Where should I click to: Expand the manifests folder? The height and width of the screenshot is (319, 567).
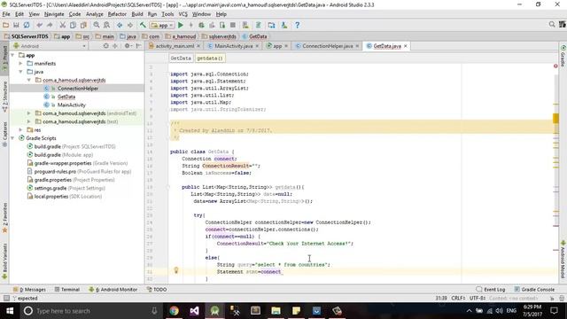(21, 64)
